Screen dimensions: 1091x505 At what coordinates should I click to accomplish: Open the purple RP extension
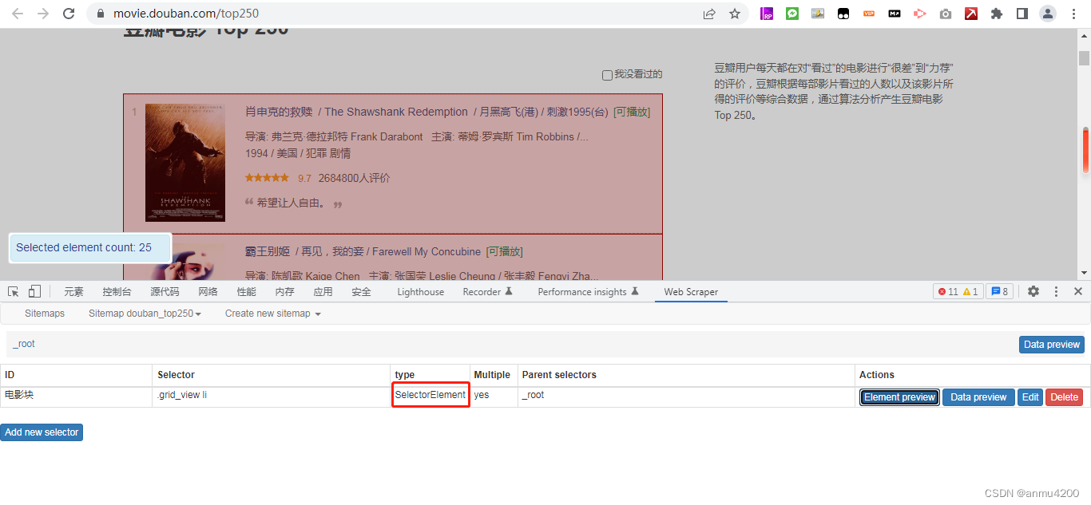767,14
